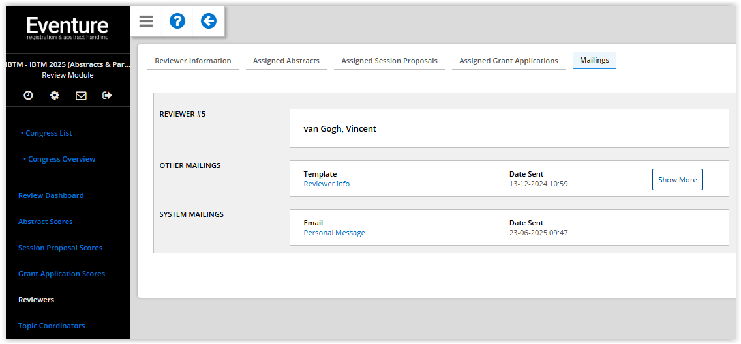The width and height of the screenshot is (741, 344).
Task: Open the Personal Message email link
Action: (x=334, y=233)
